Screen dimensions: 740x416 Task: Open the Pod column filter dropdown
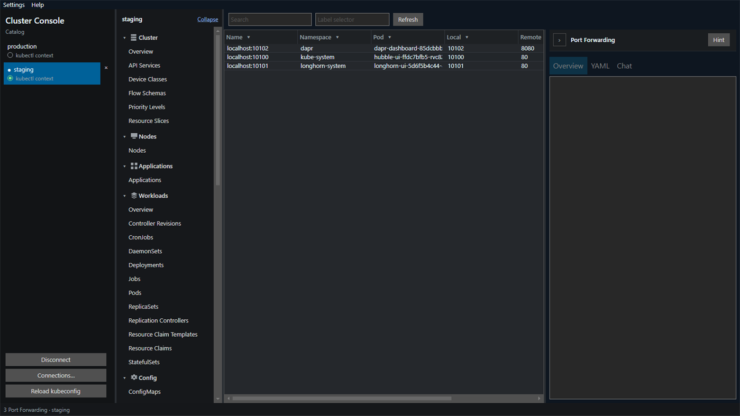tap(390, 38)
